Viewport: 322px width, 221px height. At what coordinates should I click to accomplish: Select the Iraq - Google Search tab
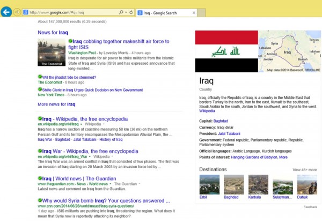(166, 13)
